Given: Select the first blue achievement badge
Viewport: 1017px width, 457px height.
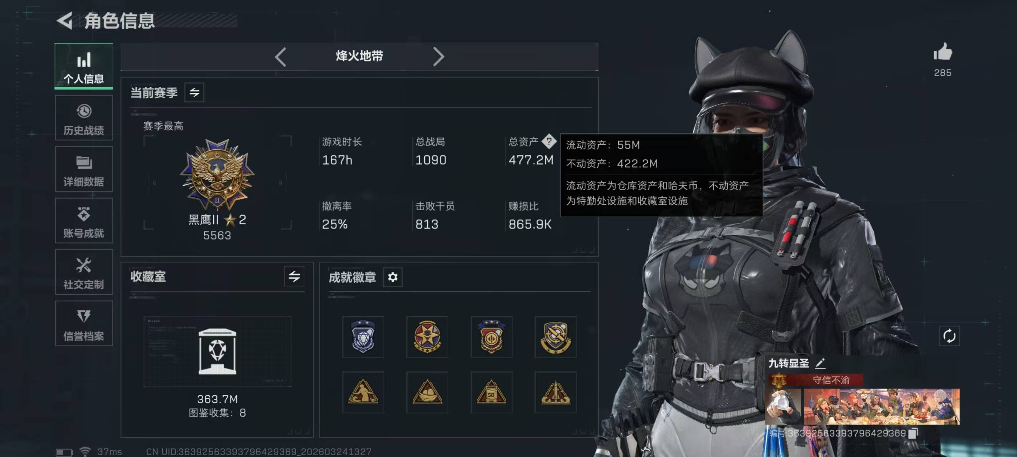Looking at the screenshot, I should [x=363, y=337].
